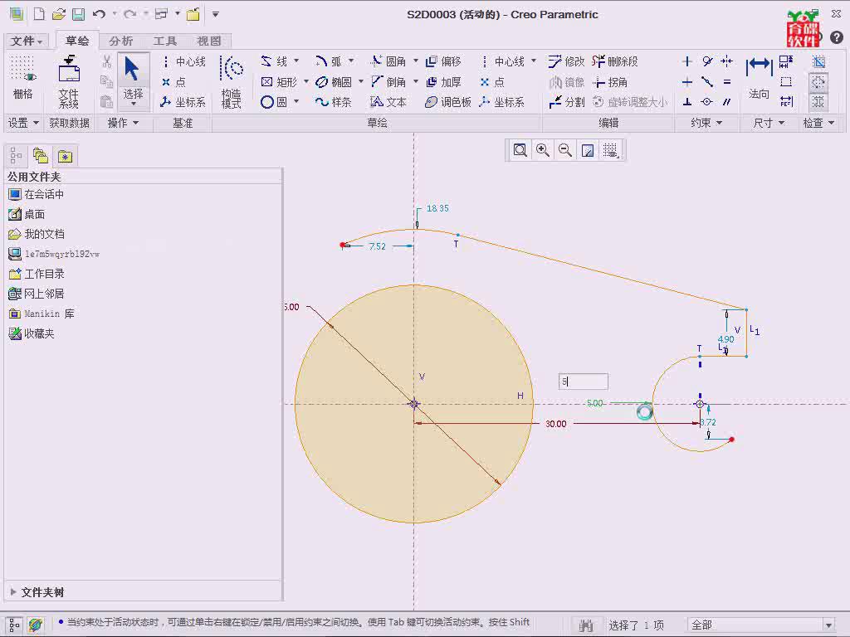The width and height of the screenshot is (850, 637).
Task: Choose the 拐角 corner trim tool
Action: [x=610, y=82]
